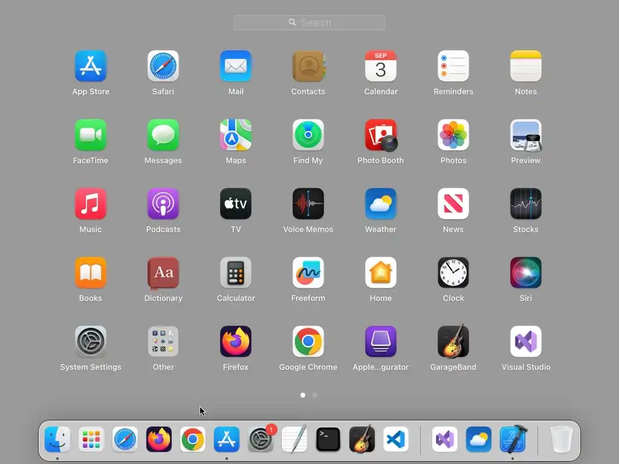Open the Home app

(x=381, y=272)
